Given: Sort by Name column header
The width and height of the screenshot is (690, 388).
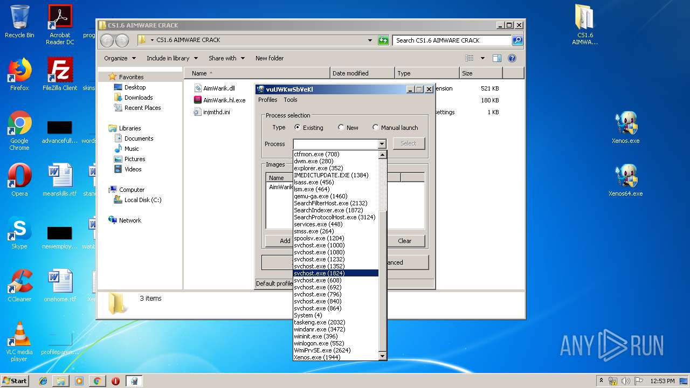Looking at the screenshot, I should [x=257, y=73].
